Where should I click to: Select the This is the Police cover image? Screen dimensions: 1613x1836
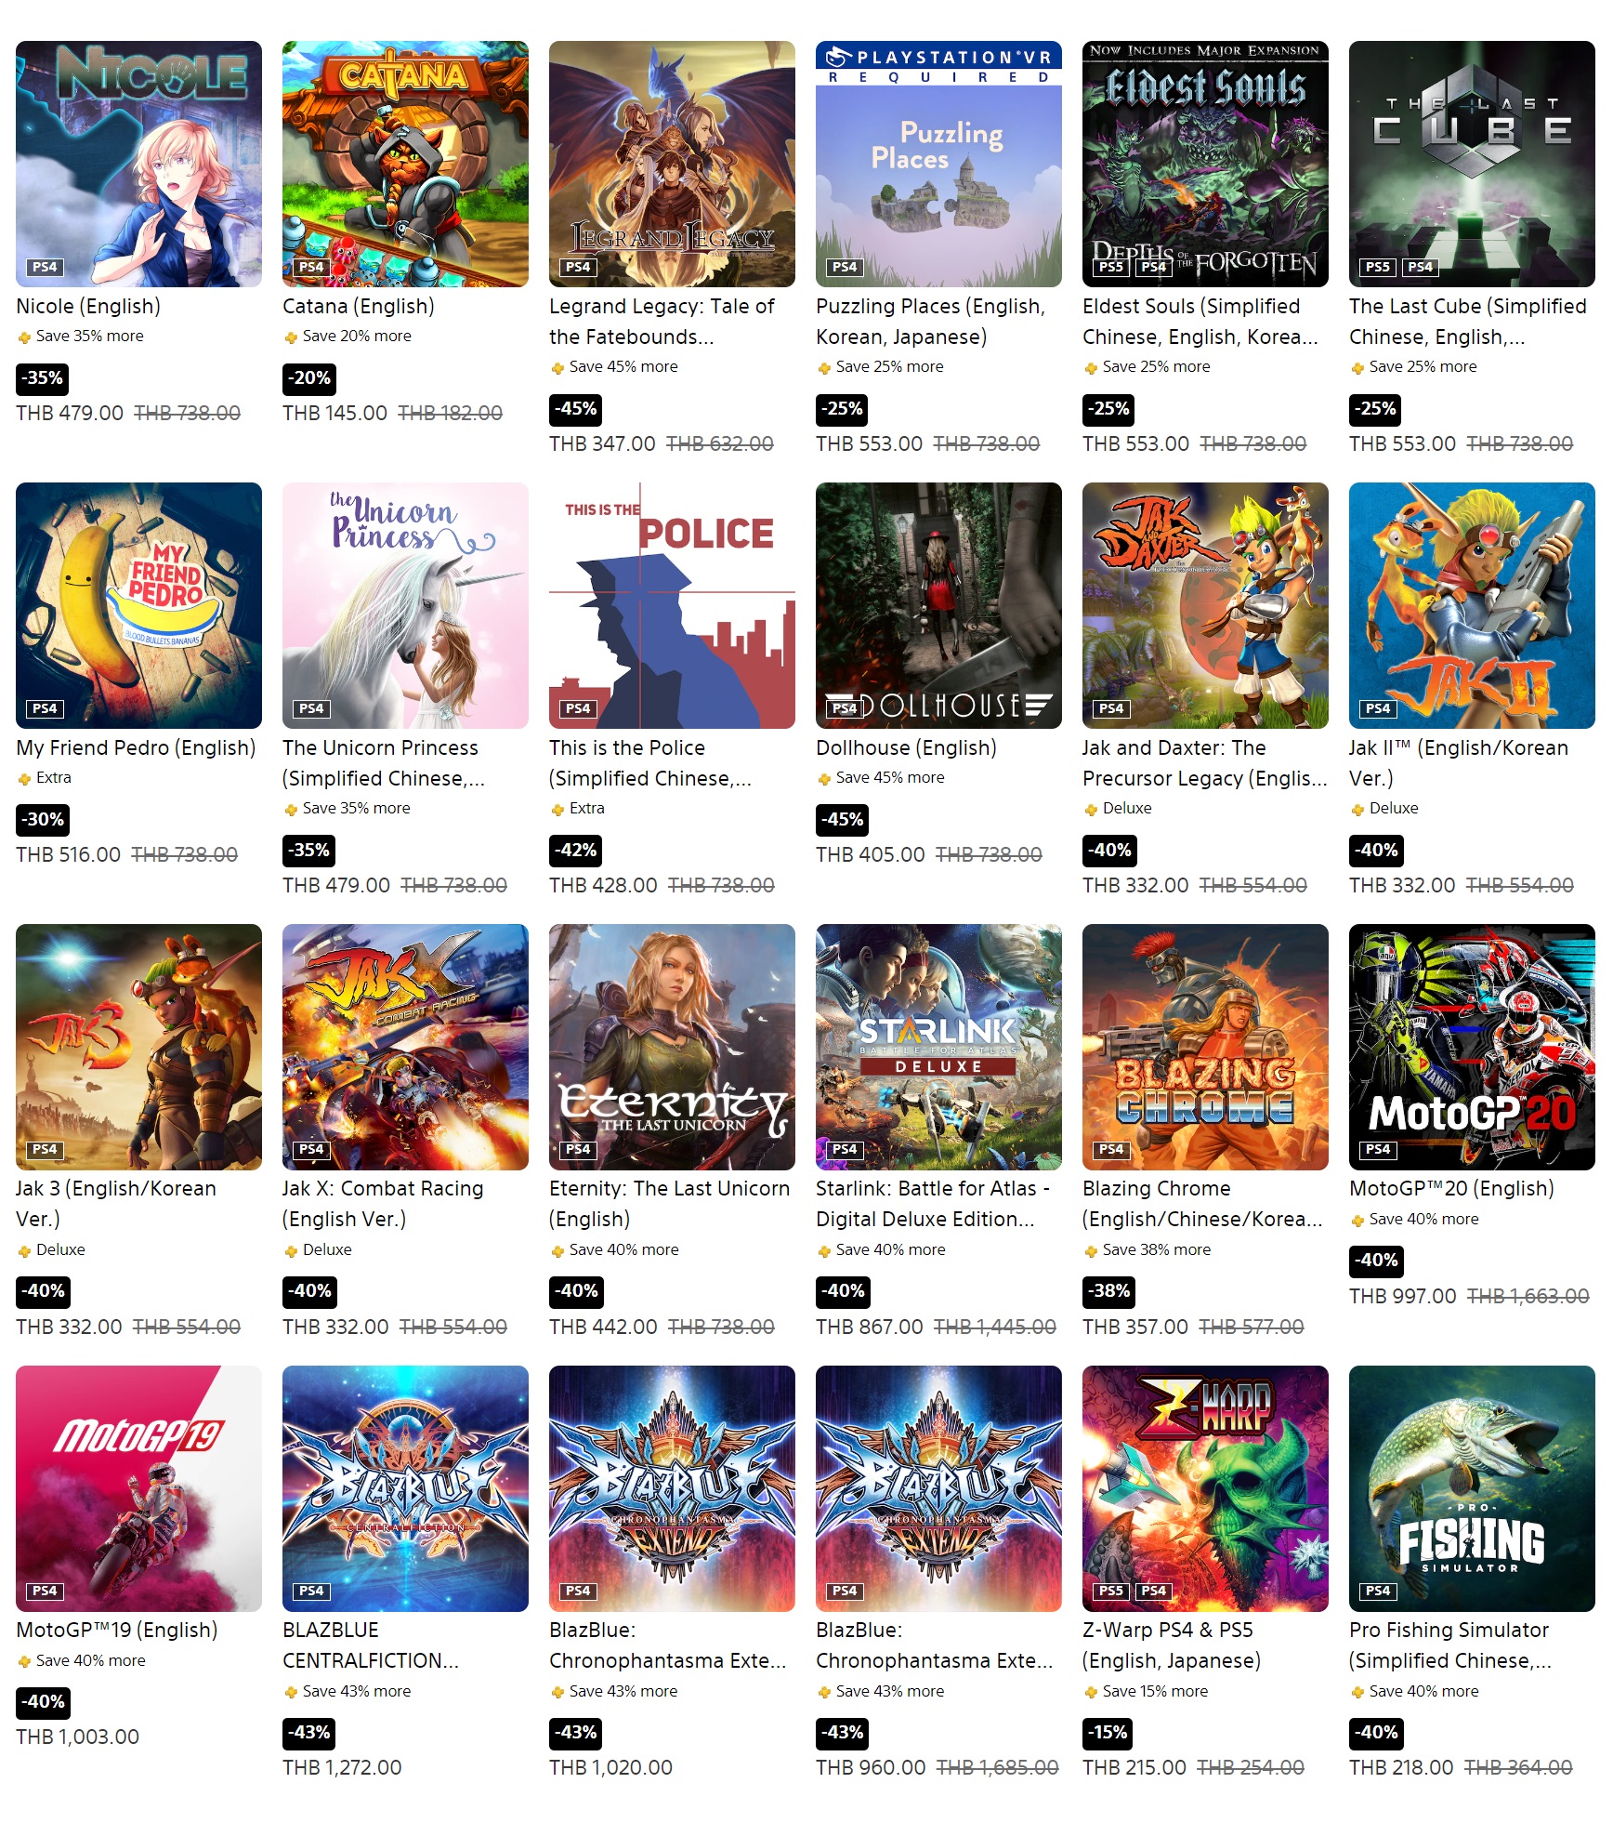pyautogui.click(x=672, y=605)
